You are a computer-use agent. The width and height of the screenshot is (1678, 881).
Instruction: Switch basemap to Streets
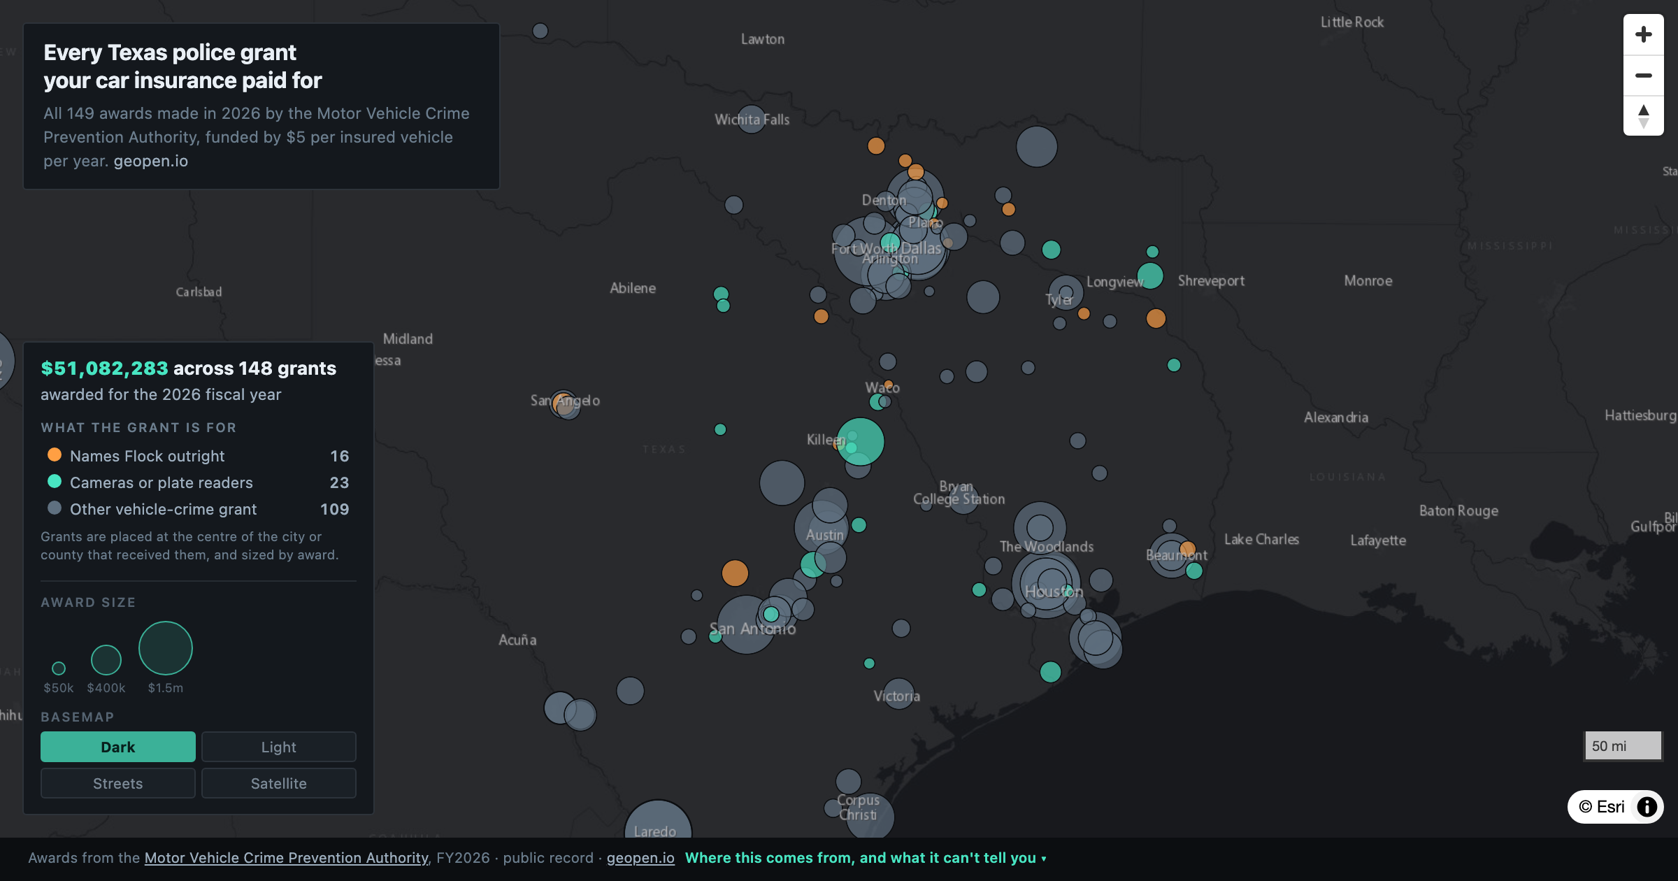pos(118,783)
